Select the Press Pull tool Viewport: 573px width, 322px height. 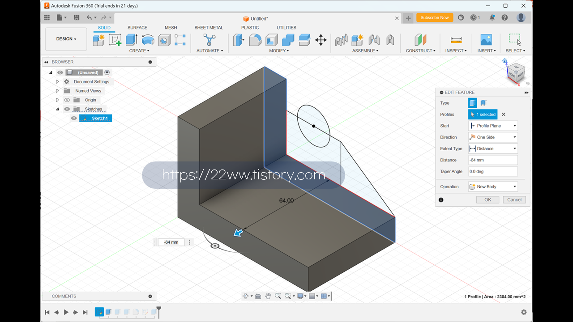[239, 40]
